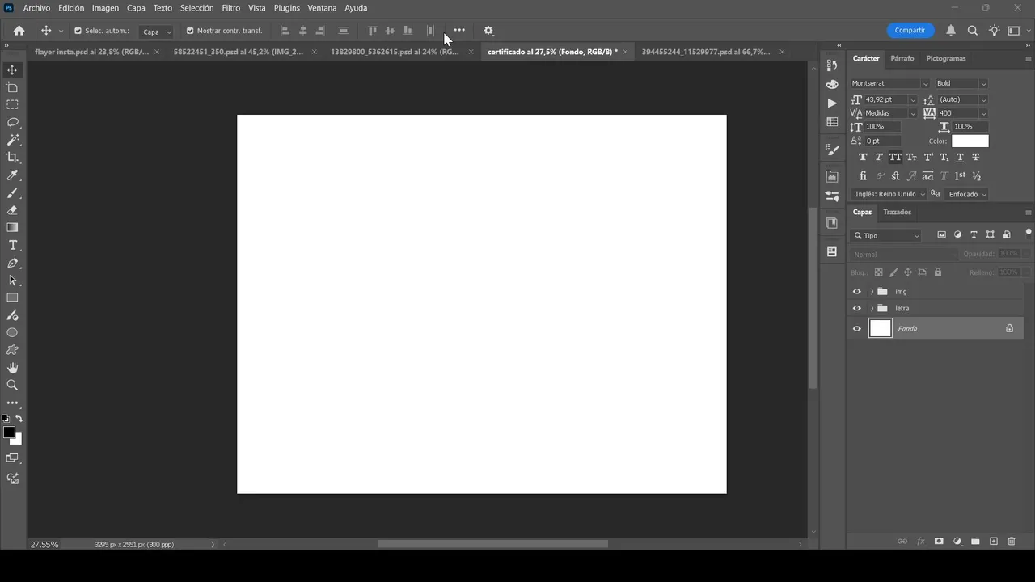
Task: Expand the img layer group
Action: 871,292
